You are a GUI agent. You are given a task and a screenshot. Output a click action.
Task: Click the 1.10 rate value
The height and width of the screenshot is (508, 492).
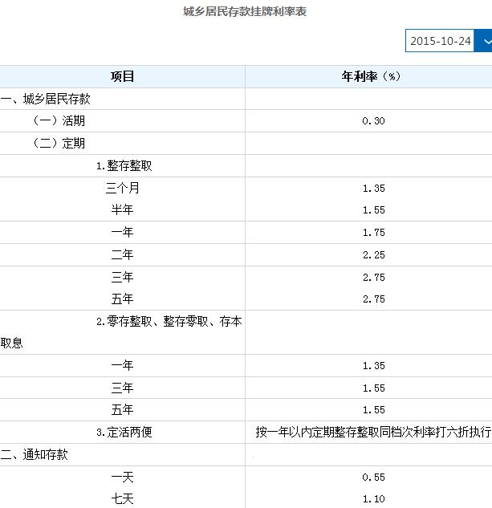(374, 499)
